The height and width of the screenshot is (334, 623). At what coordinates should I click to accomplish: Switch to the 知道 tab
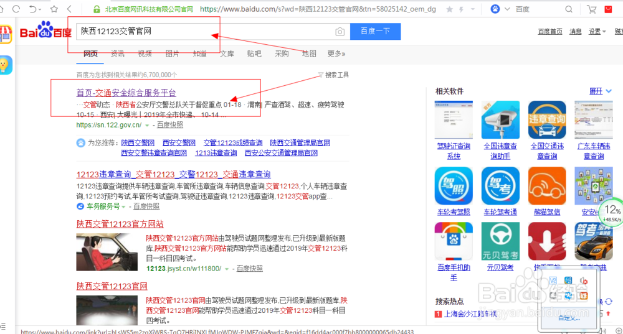pos(199,53)
